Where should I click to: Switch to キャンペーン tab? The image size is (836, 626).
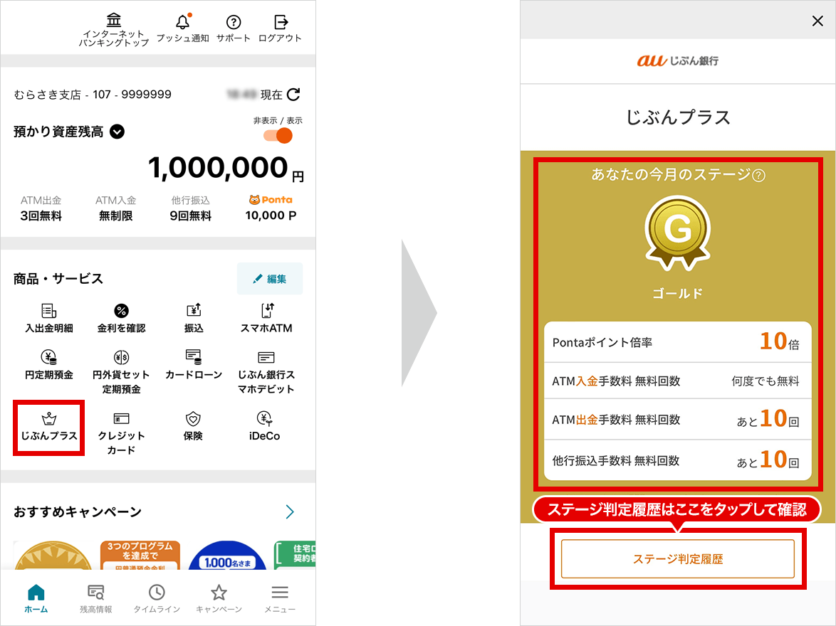219,599
